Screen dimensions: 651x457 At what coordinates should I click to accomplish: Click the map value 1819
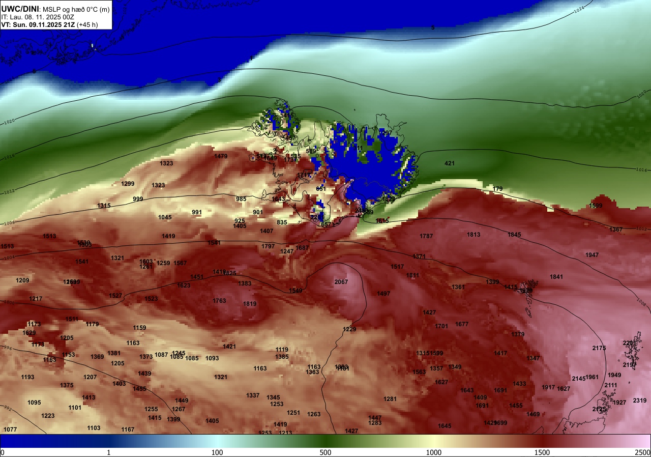point(250,304)
